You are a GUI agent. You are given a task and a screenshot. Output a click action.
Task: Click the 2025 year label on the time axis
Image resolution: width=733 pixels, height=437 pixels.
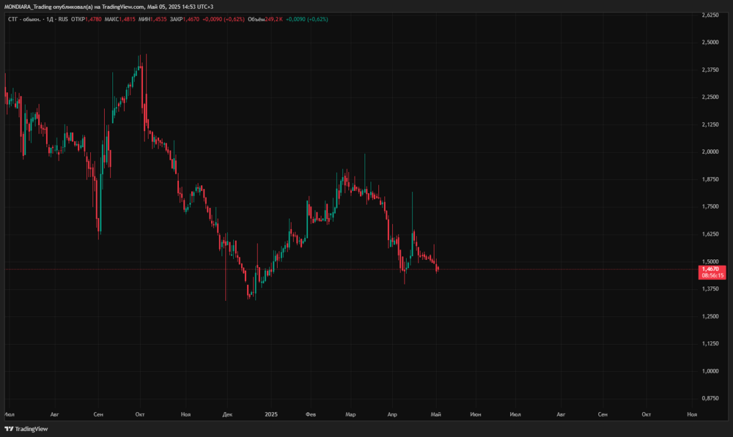tap(271, 414)
